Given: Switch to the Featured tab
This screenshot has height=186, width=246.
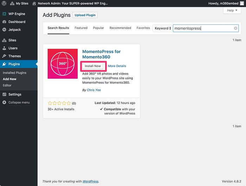Looking at the screenshot, I should tap(81, 28).
